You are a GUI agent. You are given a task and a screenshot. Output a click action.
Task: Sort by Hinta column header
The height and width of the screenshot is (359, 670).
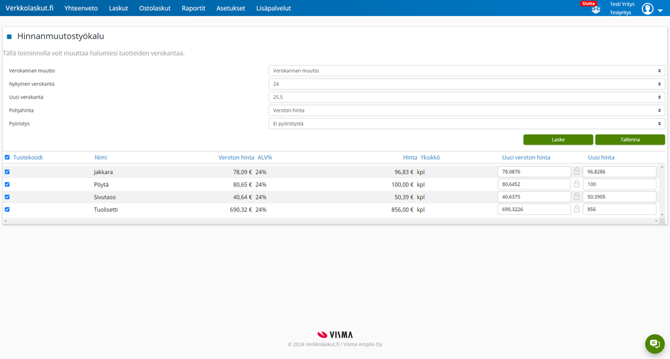410,157
